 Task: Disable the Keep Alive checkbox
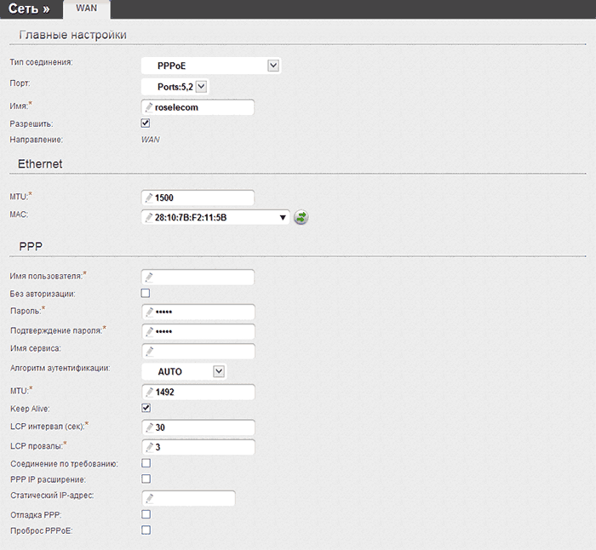tap(146, 409)
